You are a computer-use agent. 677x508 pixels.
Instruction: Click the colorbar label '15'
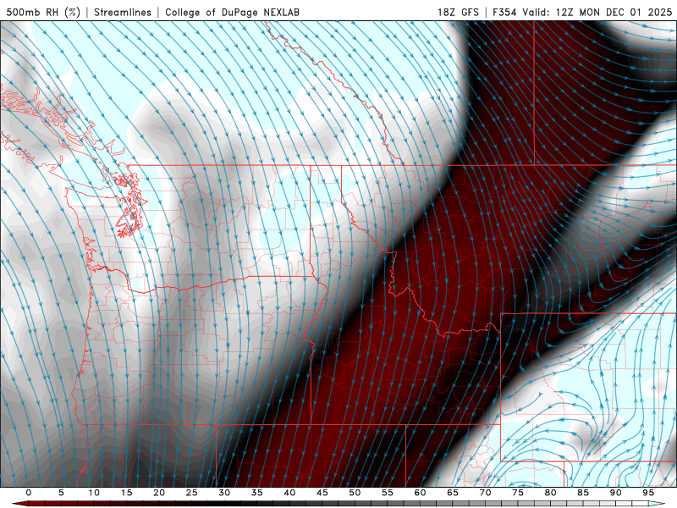(x=126, y=493)
